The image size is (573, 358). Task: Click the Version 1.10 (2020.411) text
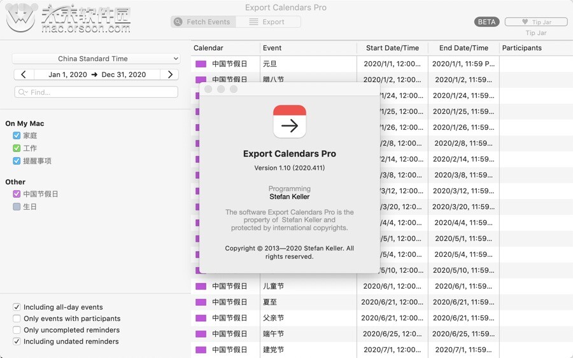coord(290,168)
